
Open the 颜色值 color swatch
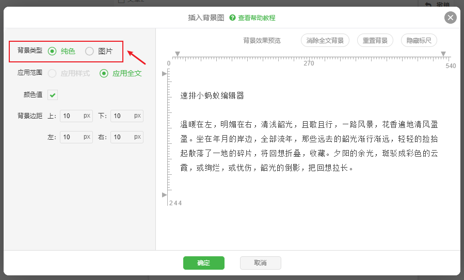[x=53, y=95]
